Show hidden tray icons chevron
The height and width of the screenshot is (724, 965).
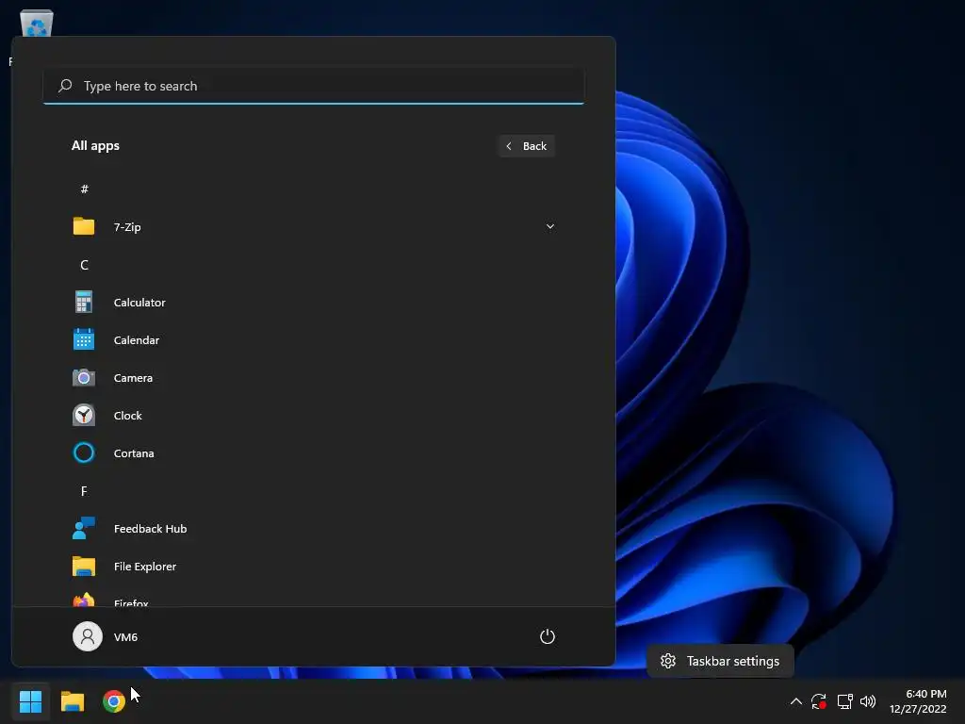(x=795, y=701)
